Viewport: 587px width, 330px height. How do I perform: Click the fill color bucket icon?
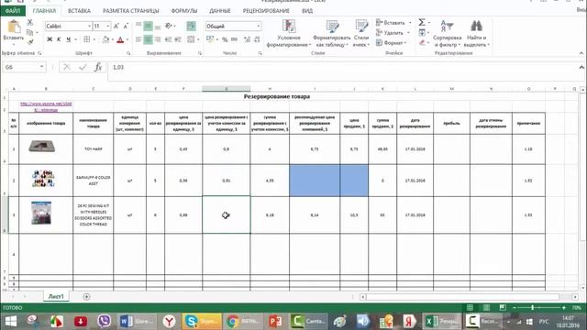point(105,39)
